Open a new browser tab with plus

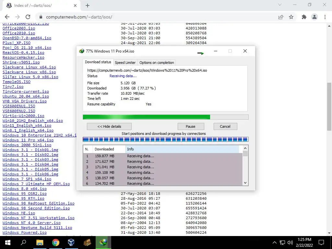[x=88, y=6]
